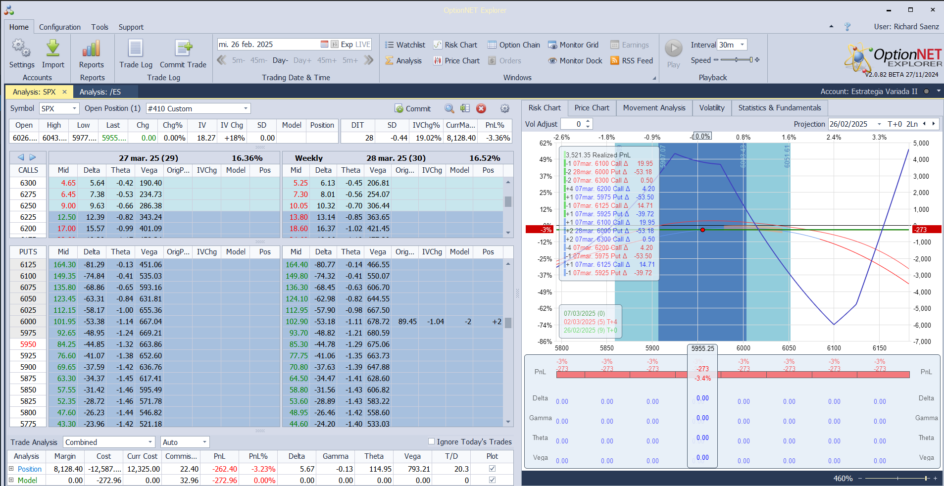Click the red X delete trade icon
Viewport: 944px width, 486px height.
coord(481,108)
